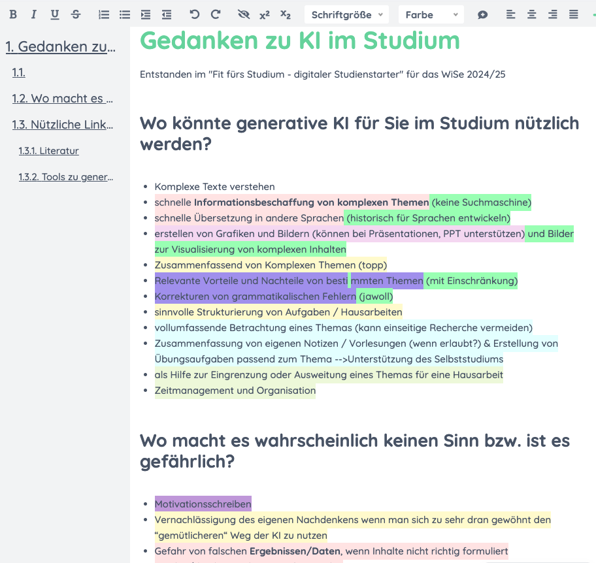Toggle underline formatting
Image resolution: width=596 pixels, height=563 pixels.
pyautogui.click(x=55, y=14)
